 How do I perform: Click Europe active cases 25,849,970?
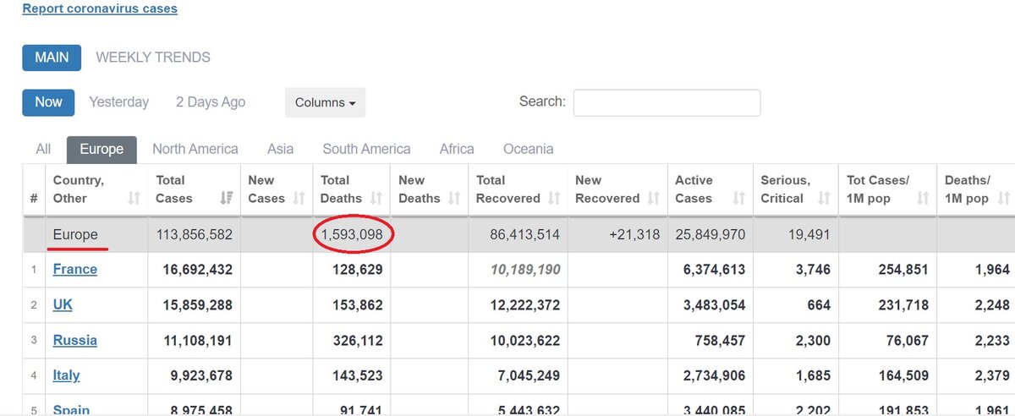tap(710, 234)
